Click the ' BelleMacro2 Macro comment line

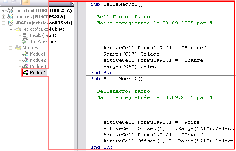(120, 91)
